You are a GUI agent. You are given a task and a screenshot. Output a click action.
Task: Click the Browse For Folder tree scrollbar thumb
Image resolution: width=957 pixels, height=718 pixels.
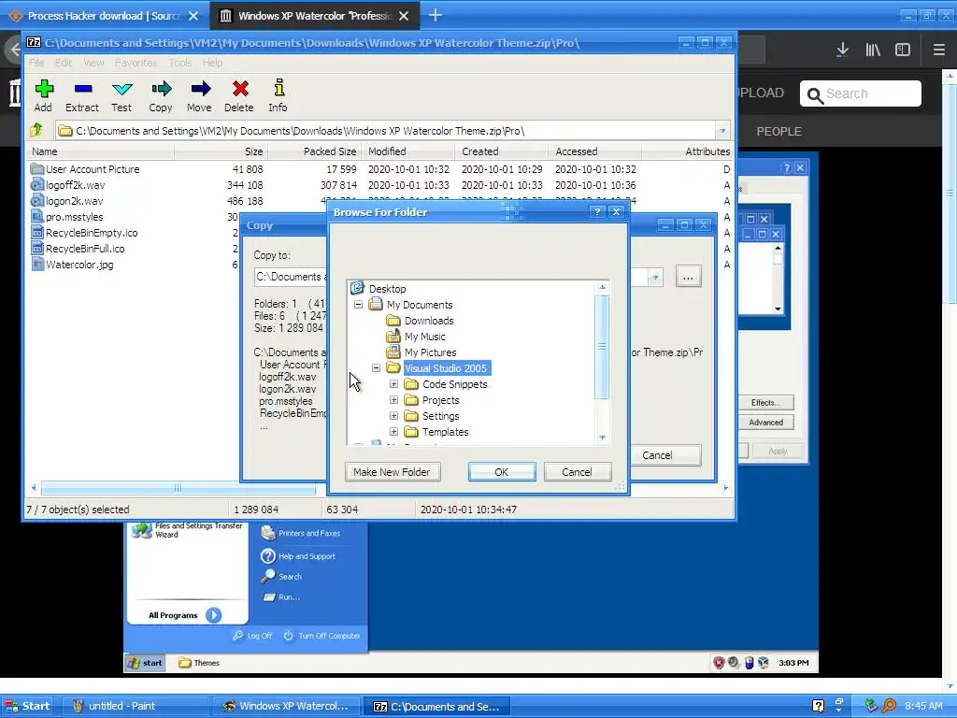click(602, 346)
